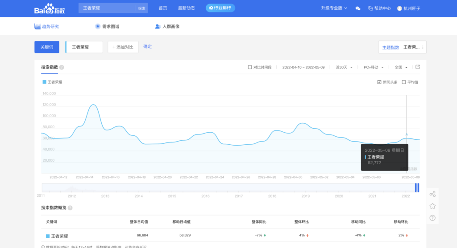Click the help center headset icon
The width and height of the screenshot is (457, 248).
(x=370, y=8)
